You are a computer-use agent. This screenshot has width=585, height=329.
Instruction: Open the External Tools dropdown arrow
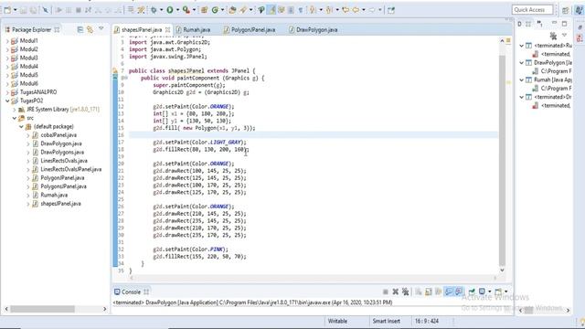194,10
